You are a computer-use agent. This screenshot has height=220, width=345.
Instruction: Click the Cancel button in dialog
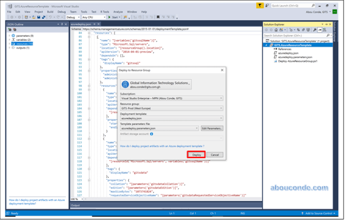point(215,155)
